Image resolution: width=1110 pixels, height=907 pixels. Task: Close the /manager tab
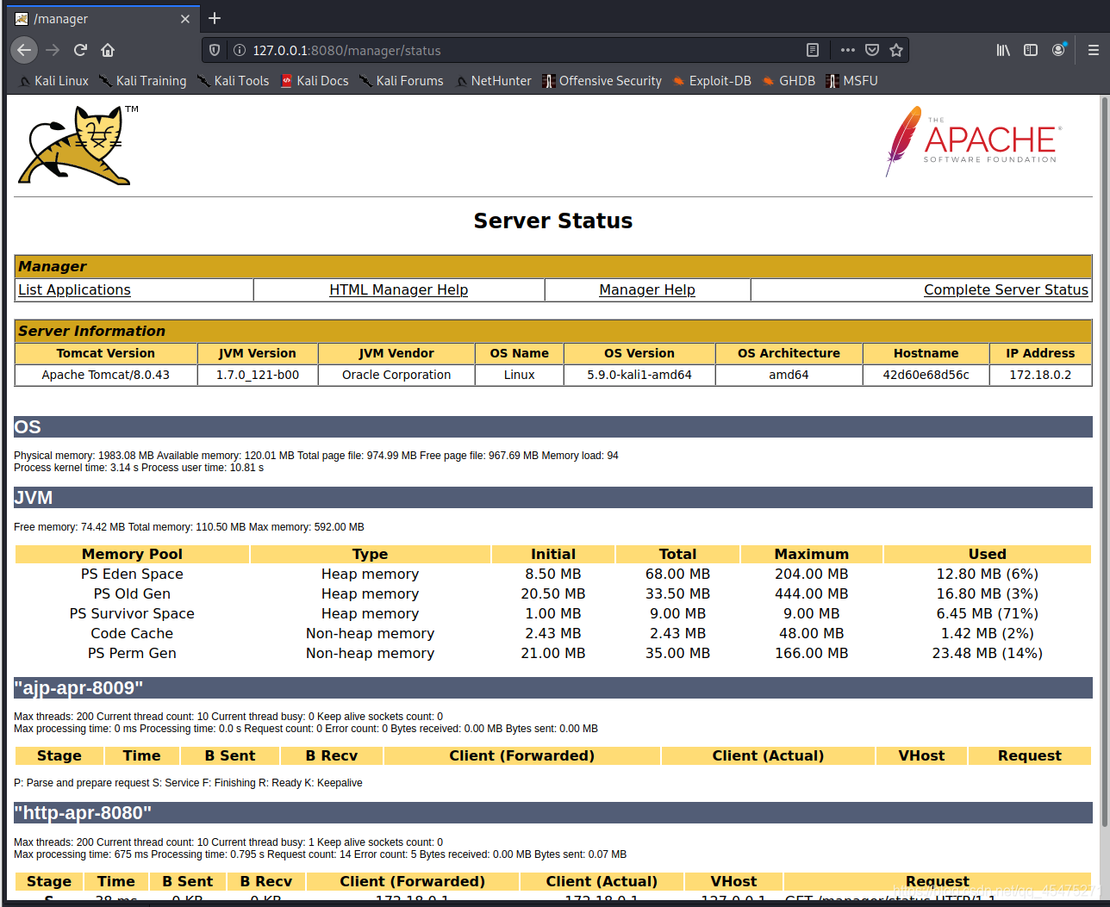coord(185,19)
